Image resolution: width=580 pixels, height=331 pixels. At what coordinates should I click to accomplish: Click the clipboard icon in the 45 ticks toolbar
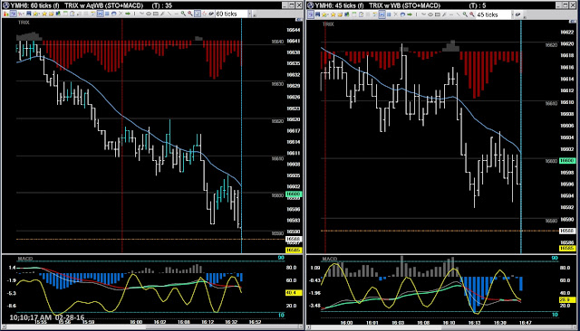[x=361, y=14]
